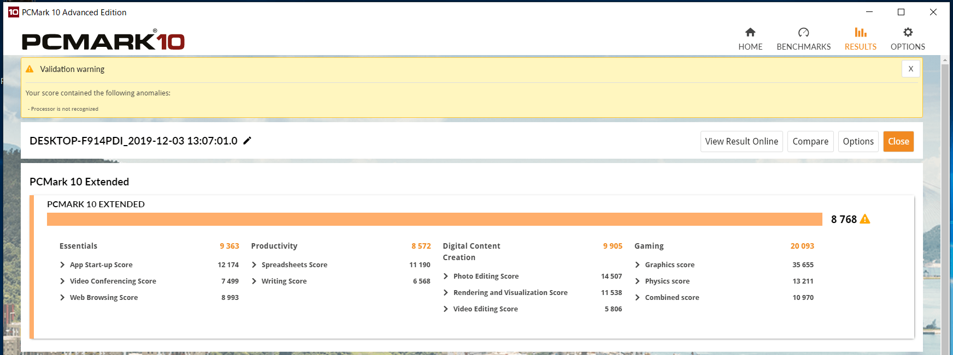This screenshot has height=355, width=953.
Task: Click the Home house icon
Action: click(x=750, y=32)
